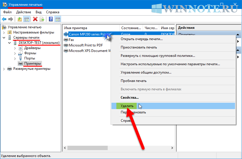Image resolution: width=242 pixels, height=159 pixels.
Task: Select Canon MP280 series Printer row
Action: click(87, 34)
